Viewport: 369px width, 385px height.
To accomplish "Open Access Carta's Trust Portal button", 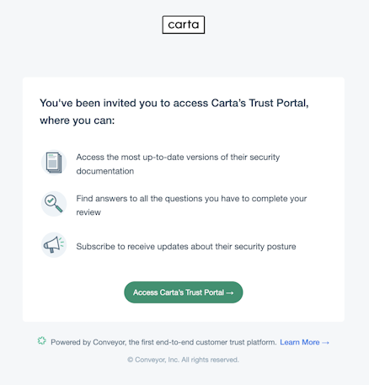I will [x=184, y=292].
